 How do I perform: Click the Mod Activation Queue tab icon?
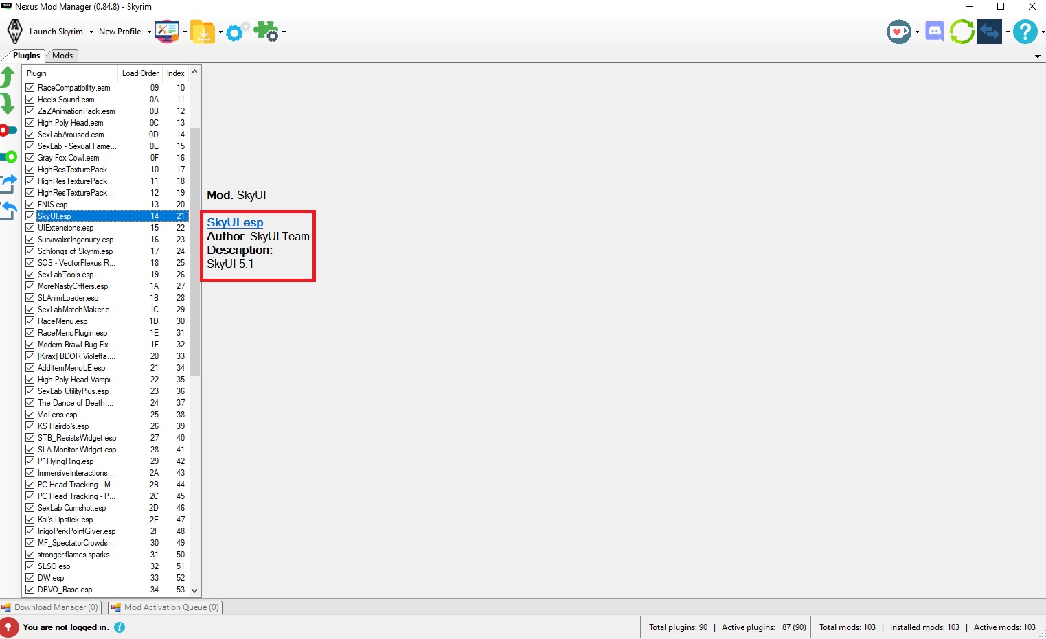click(x=116, y=607)
